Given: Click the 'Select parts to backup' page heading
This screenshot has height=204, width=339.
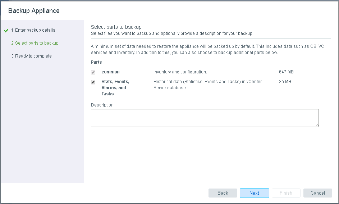Looking at the screenshot, I should click(x=116, y=27).
